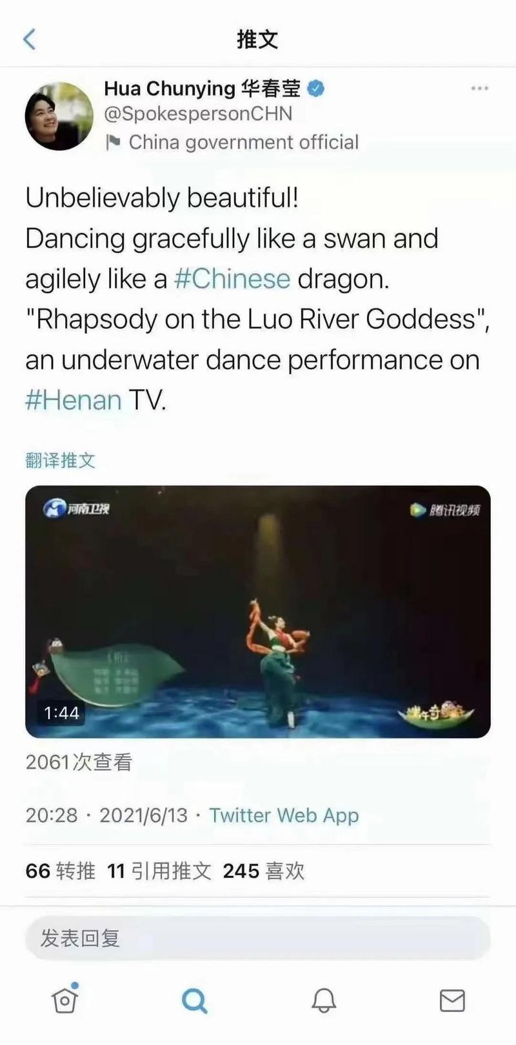Play the underwater dance video

258,611
